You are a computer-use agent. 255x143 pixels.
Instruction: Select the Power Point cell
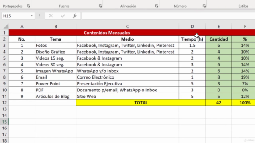pos(56,84)
